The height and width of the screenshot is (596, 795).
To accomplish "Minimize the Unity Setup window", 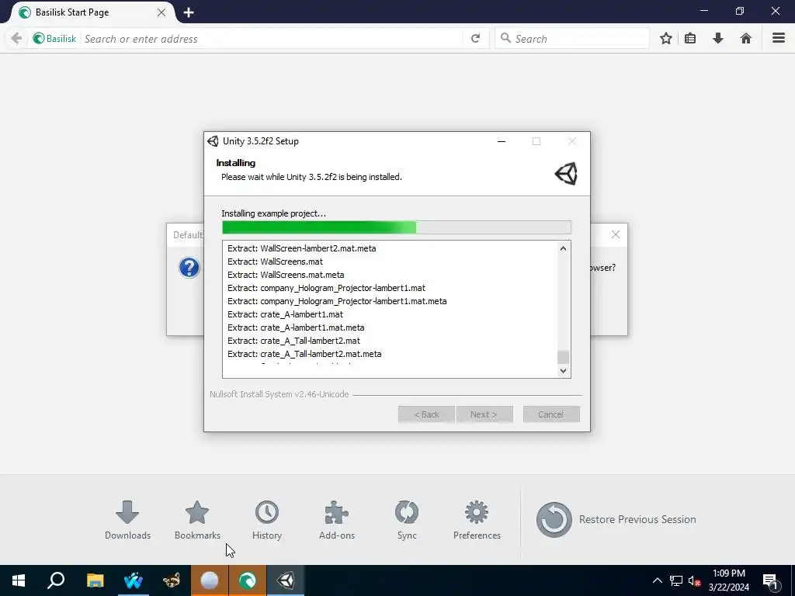I will tap(502, 141).
